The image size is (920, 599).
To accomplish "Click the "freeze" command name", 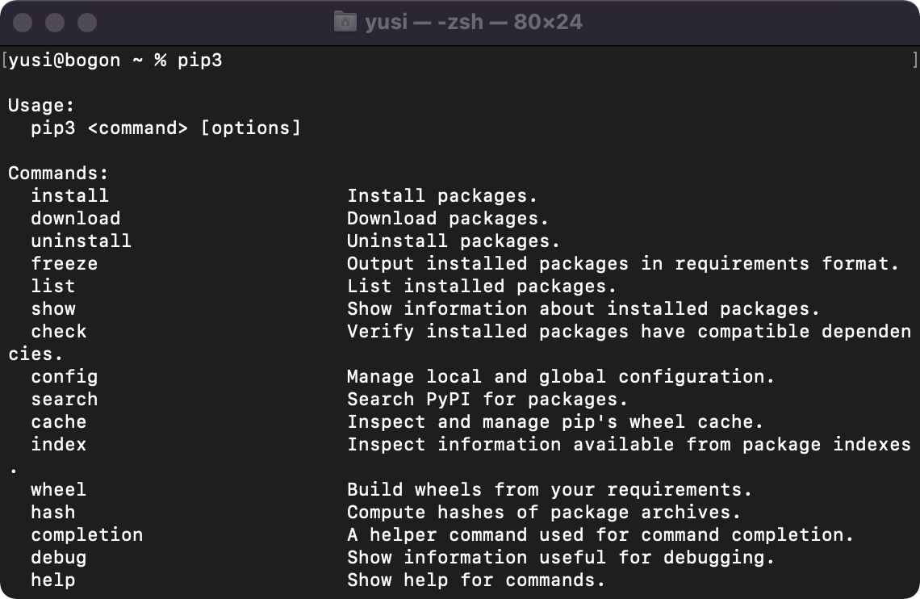I will tap(65, 264).
